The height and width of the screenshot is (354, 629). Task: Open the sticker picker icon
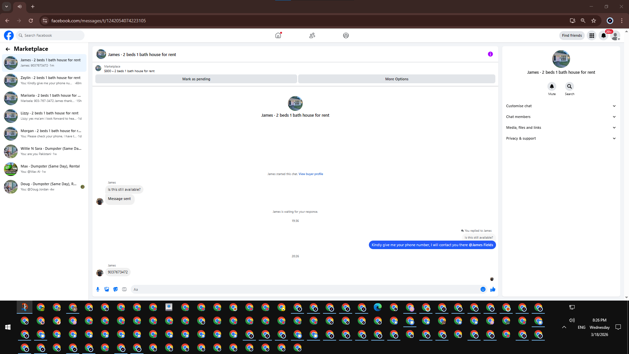115,289
